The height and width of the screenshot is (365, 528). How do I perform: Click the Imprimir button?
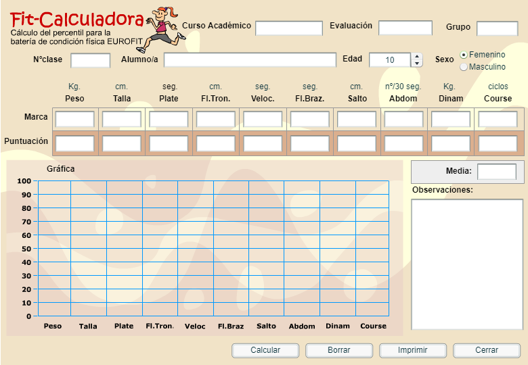coord(413,350)
